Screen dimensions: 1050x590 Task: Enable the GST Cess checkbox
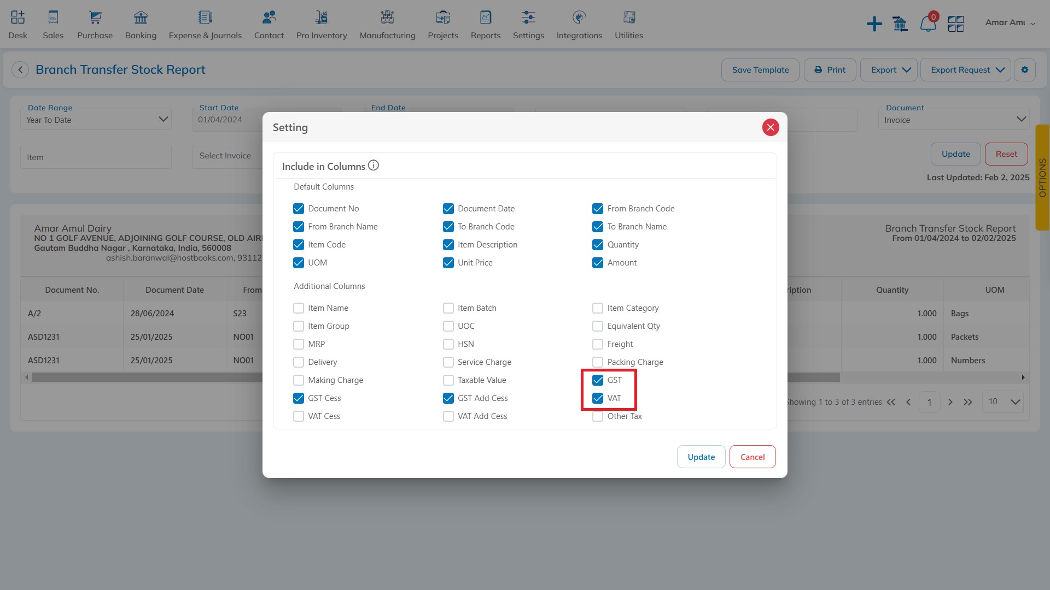pyautogui.click(x=298, y=398)
